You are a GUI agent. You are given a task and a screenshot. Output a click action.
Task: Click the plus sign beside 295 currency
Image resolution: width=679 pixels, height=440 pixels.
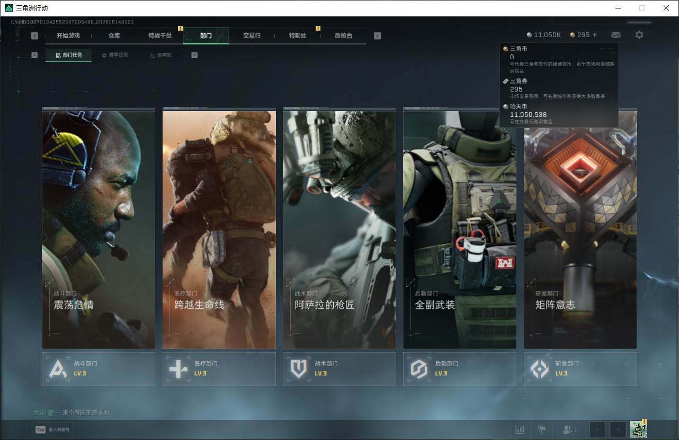tap(594, 35)
